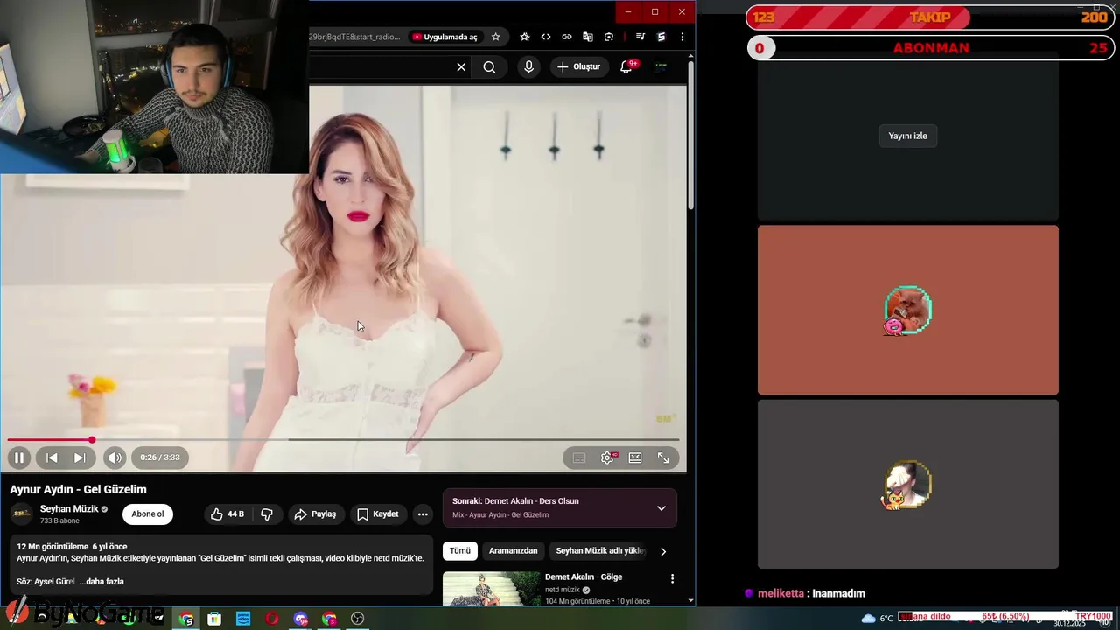1120x630 pixels.
Task: Click Yayını izle button in stream panel
Action: pyautogui.click(x=907, y=136)
